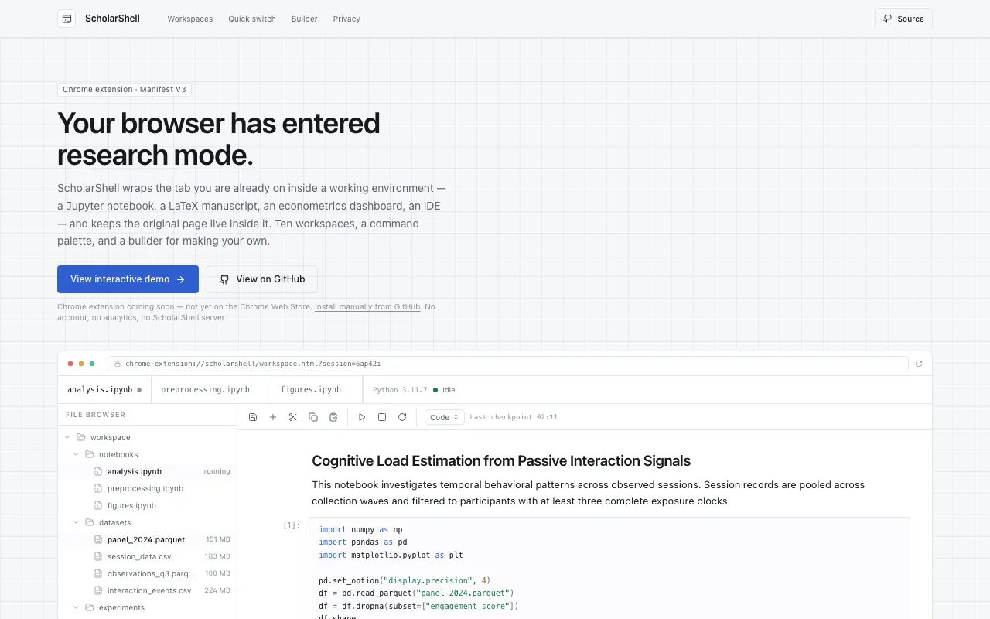Image resolution: width=990 pixels, height=619 pixels.
Task: Click the green kernel idle status dot
Action: [435, 390]
